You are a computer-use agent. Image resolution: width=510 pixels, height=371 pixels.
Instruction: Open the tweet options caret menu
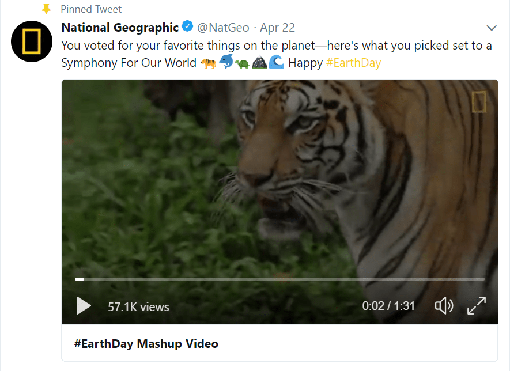pyautogui.click(x=491, y=26)
